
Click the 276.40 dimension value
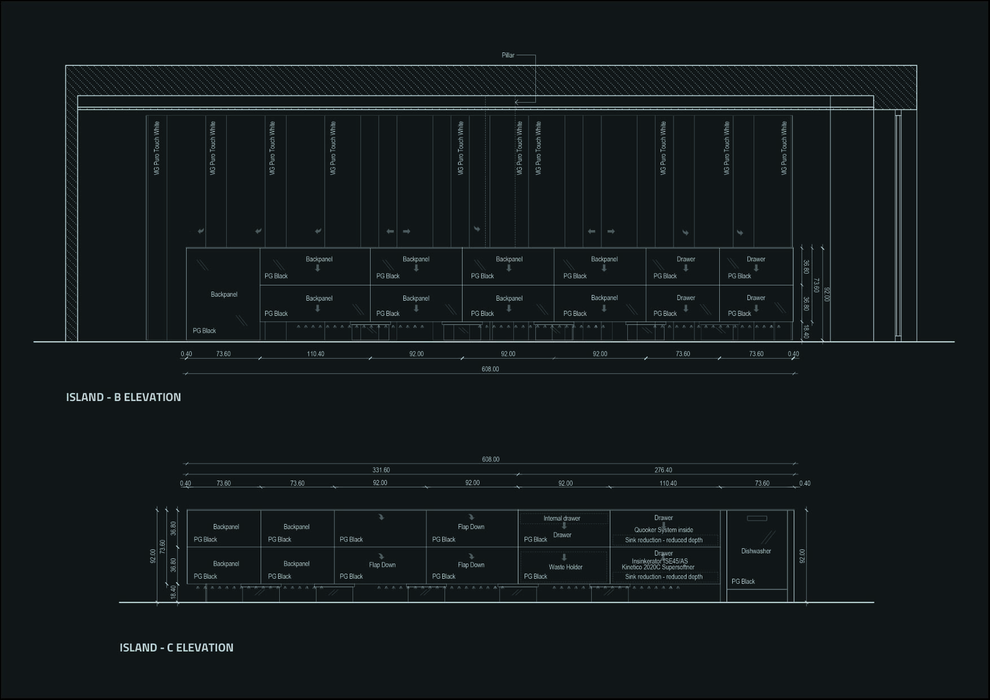tap(663, 470)
